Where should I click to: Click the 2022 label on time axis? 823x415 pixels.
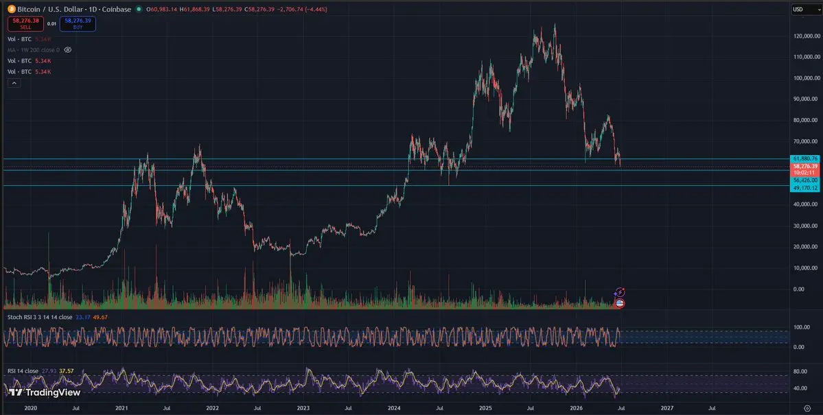pos(212,407)
